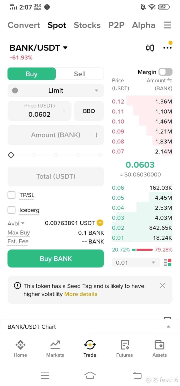The height and width of the screenshot is (386, 180).
Task: Open the candlestick chart icon
Action: [150, 47]
